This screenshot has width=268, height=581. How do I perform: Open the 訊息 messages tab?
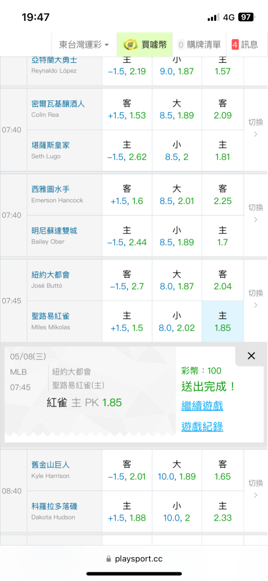coord(245,45)
